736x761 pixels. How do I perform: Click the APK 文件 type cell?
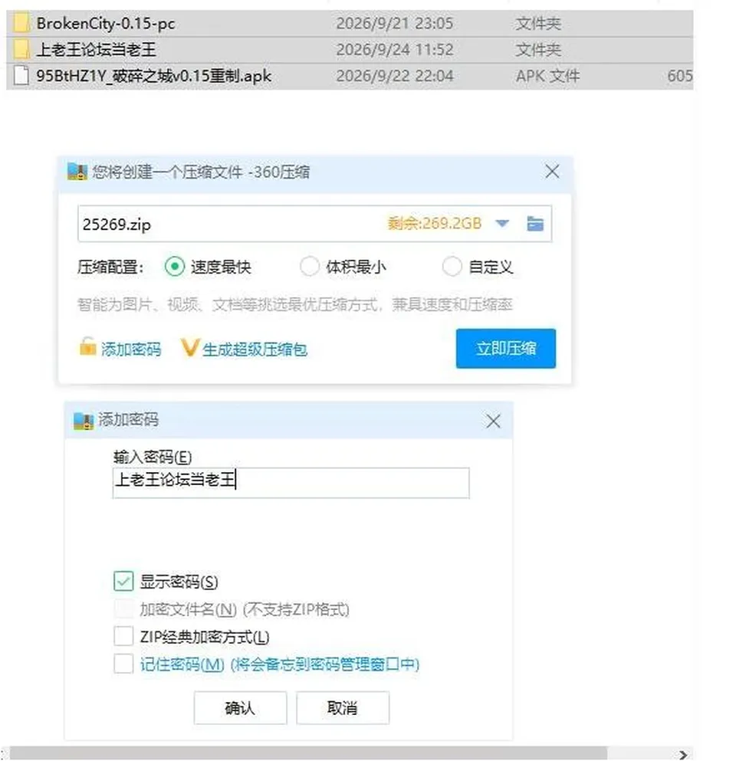pyautogui.click(x=547, y=76)
